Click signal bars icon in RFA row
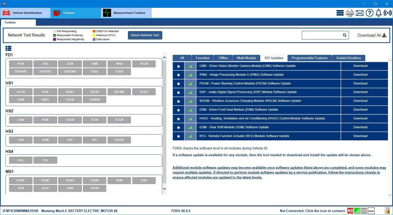This screenshot has width=393, height=215. [x=190, y=136]
